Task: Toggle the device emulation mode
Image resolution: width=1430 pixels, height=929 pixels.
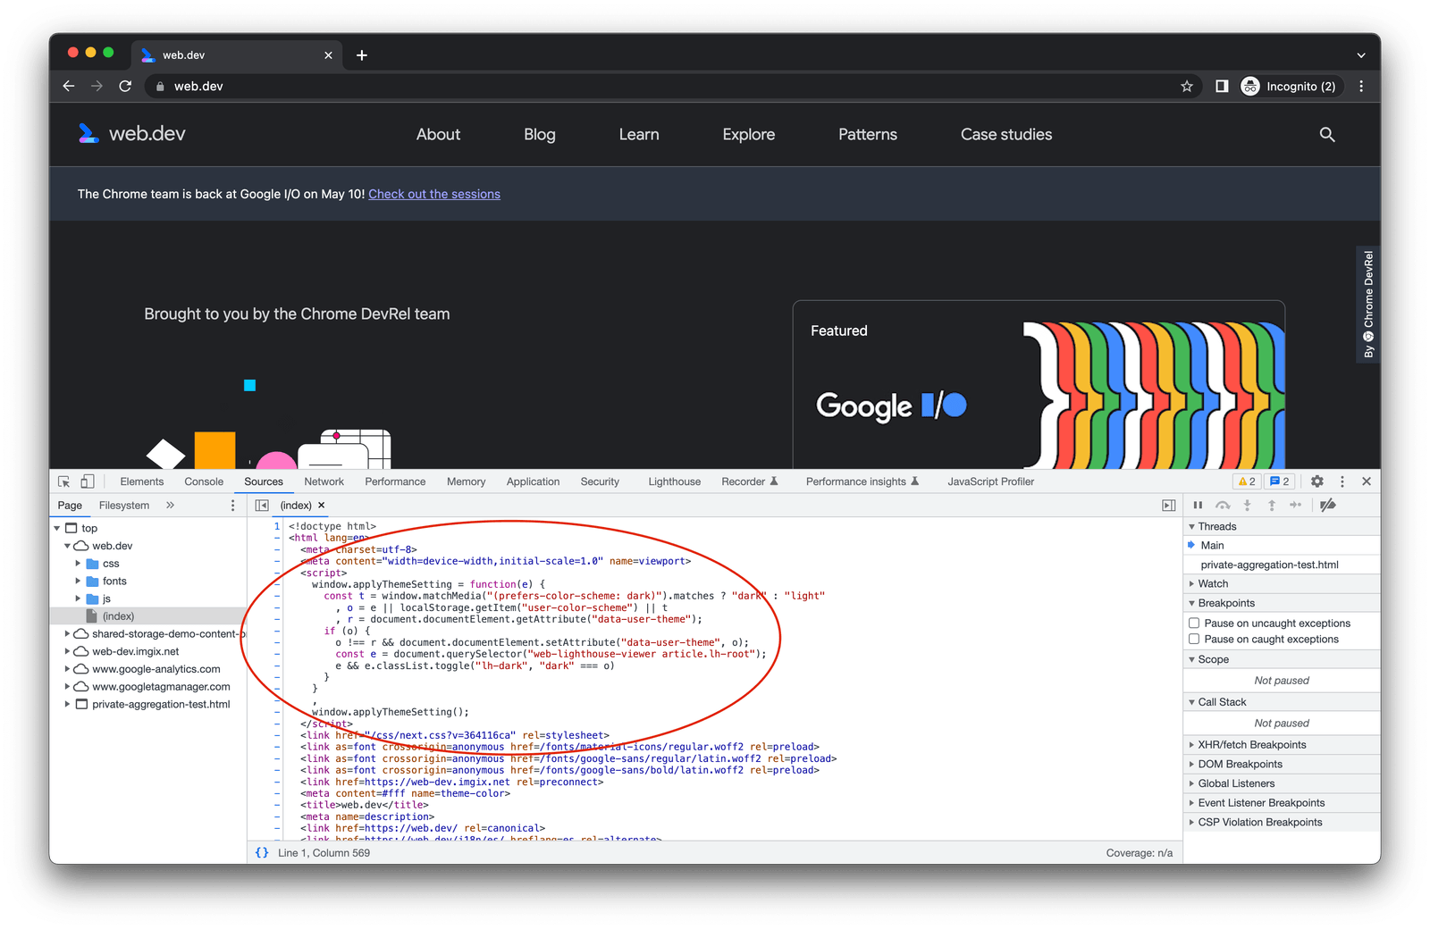Action: [87, 481]
